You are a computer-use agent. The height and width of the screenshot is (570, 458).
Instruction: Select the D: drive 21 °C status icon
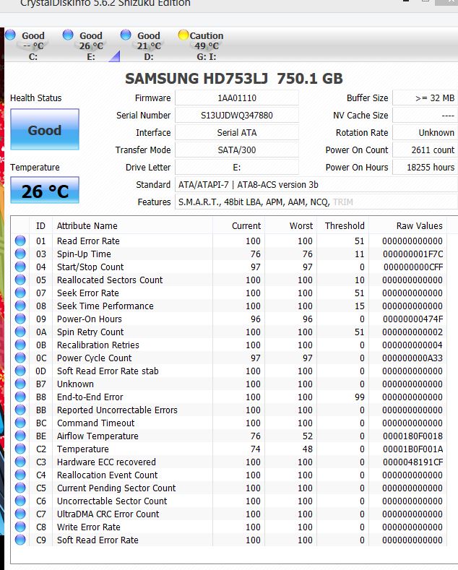(126, 35)
